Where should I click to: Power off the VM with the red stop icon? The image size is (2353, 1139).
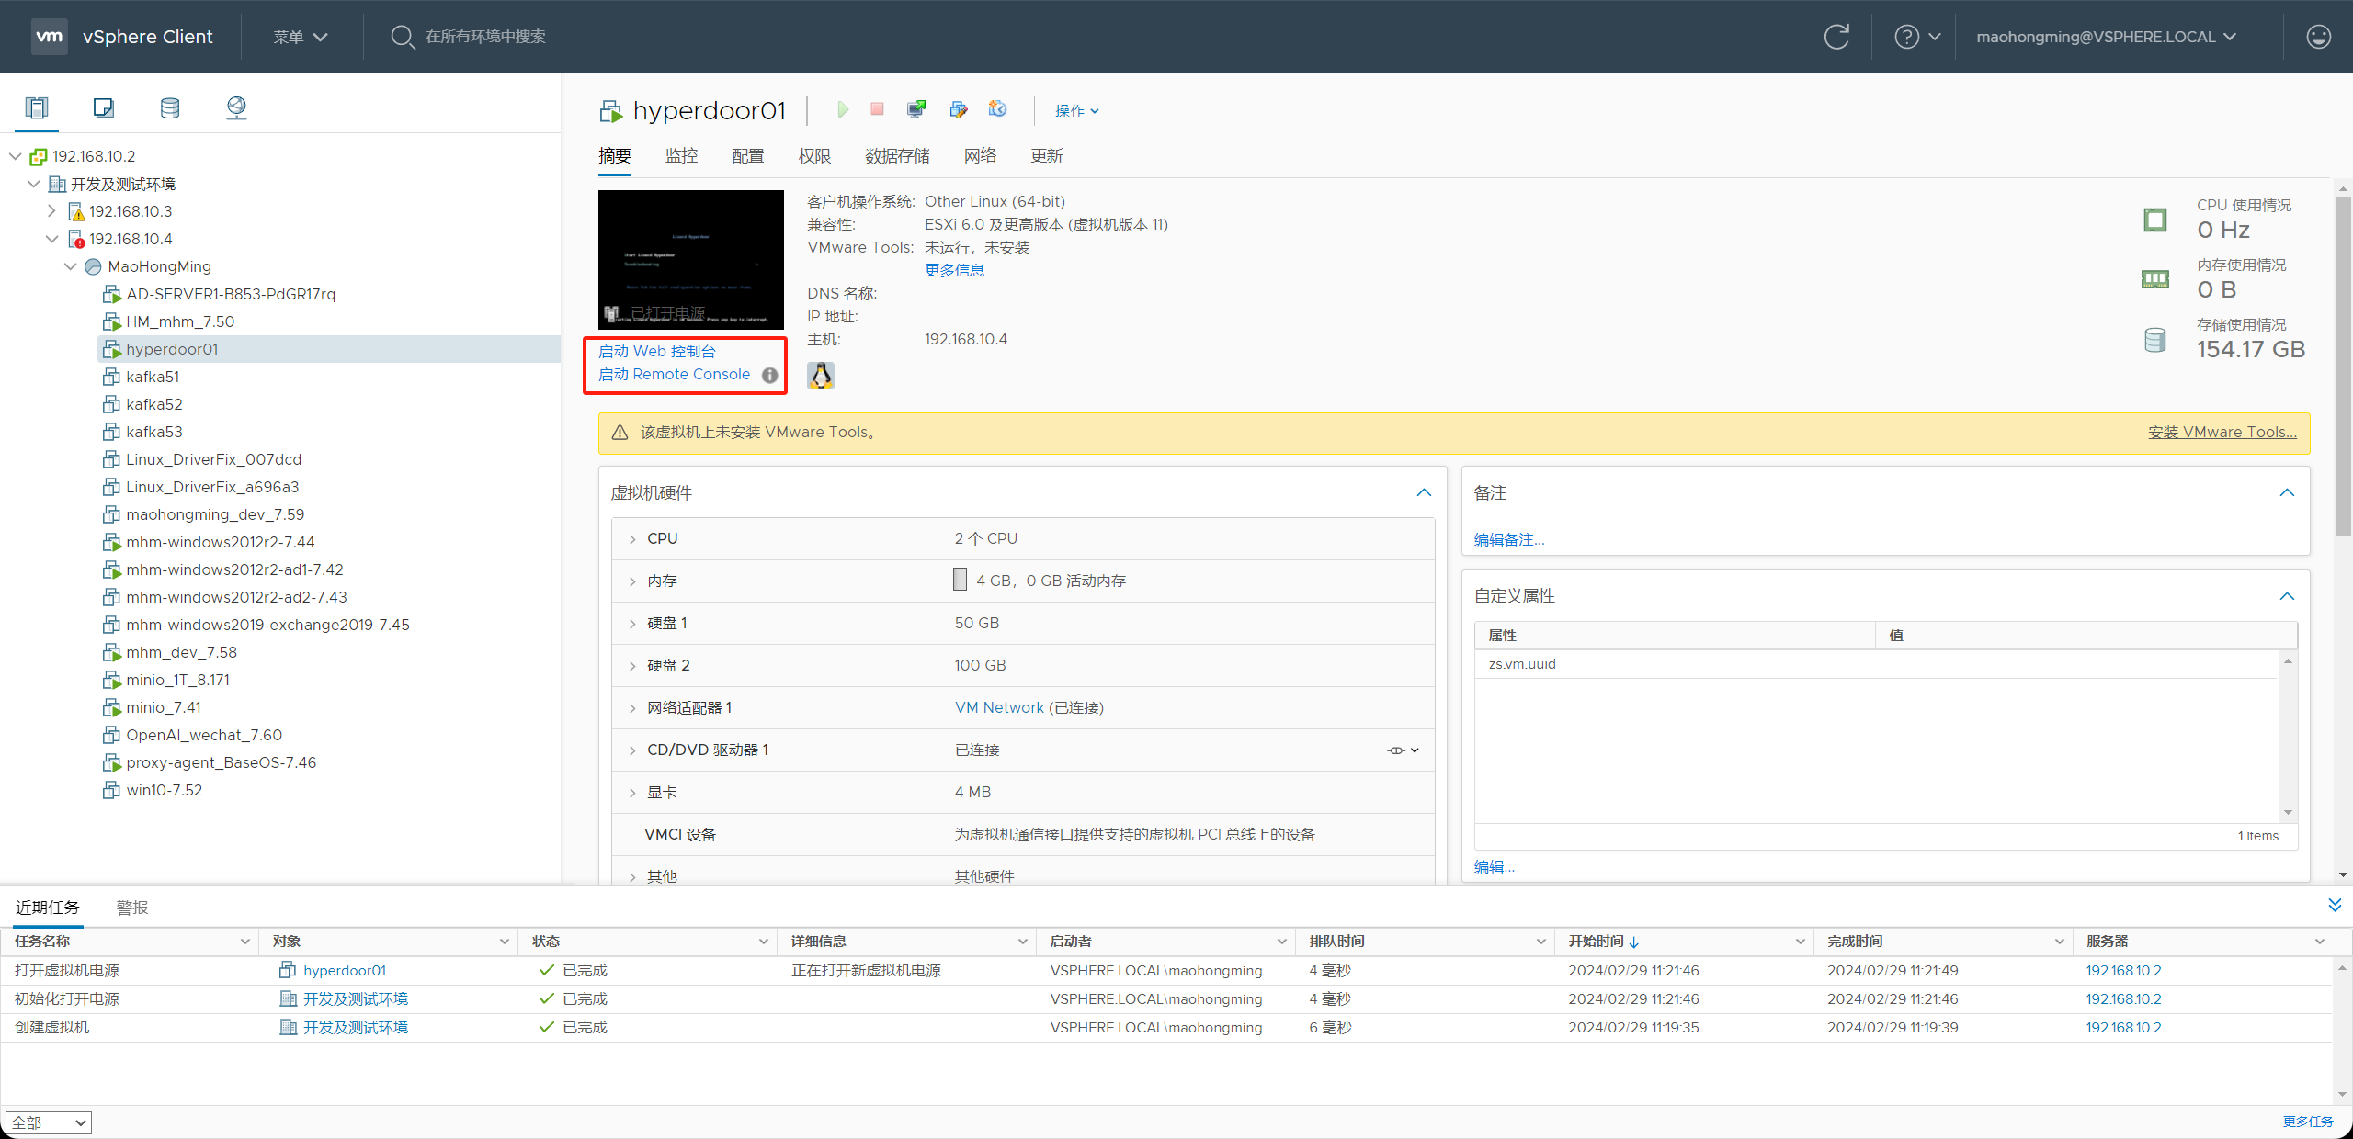tap(877, 109)
